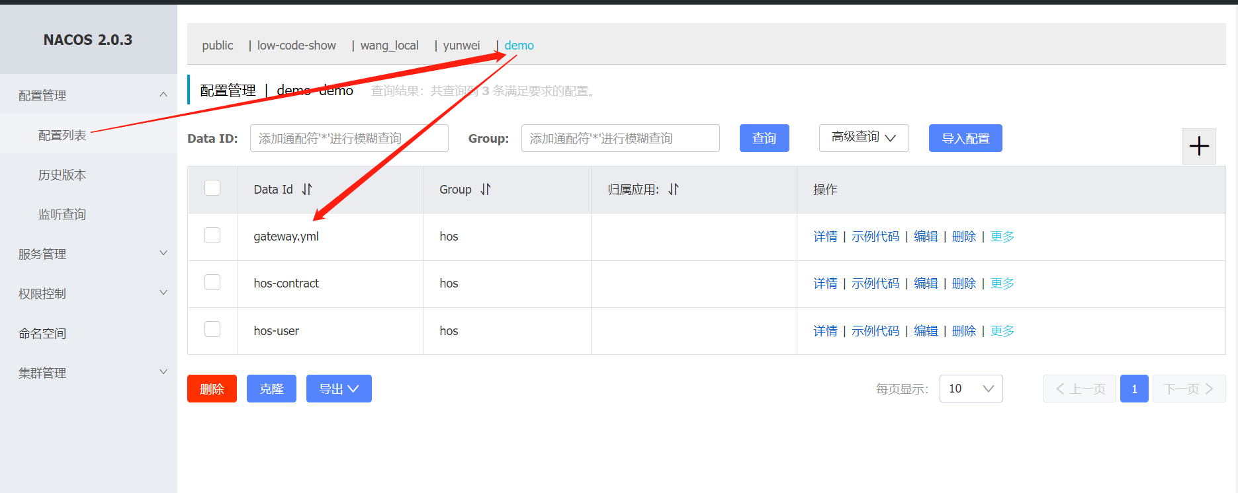The image size is (1238, 493).
Task: Click the 下一页 next page button
Action: click(x=1189, y=389)
